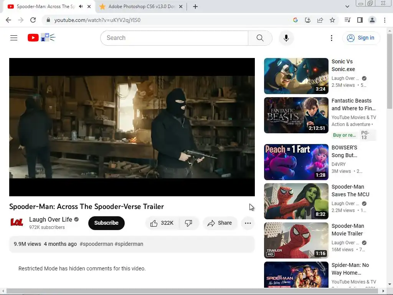The width and height of the screenshot is (393, 295).
Task: Open the Laugh Over Life channel name
Action: click(51, 219)
